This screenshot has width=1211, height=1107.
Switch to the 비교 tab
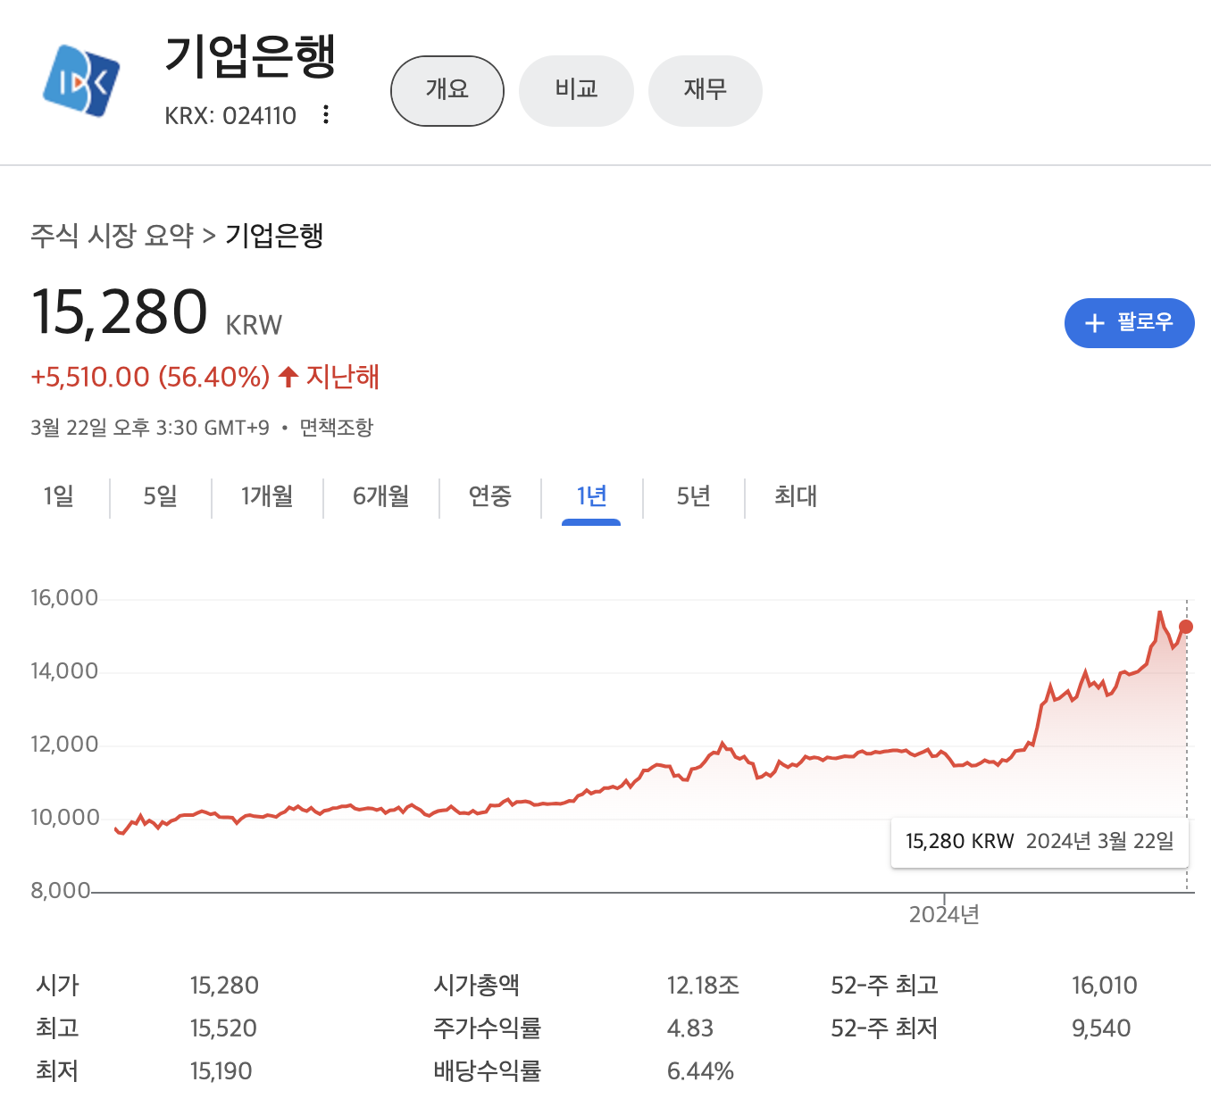click(576, 90)
